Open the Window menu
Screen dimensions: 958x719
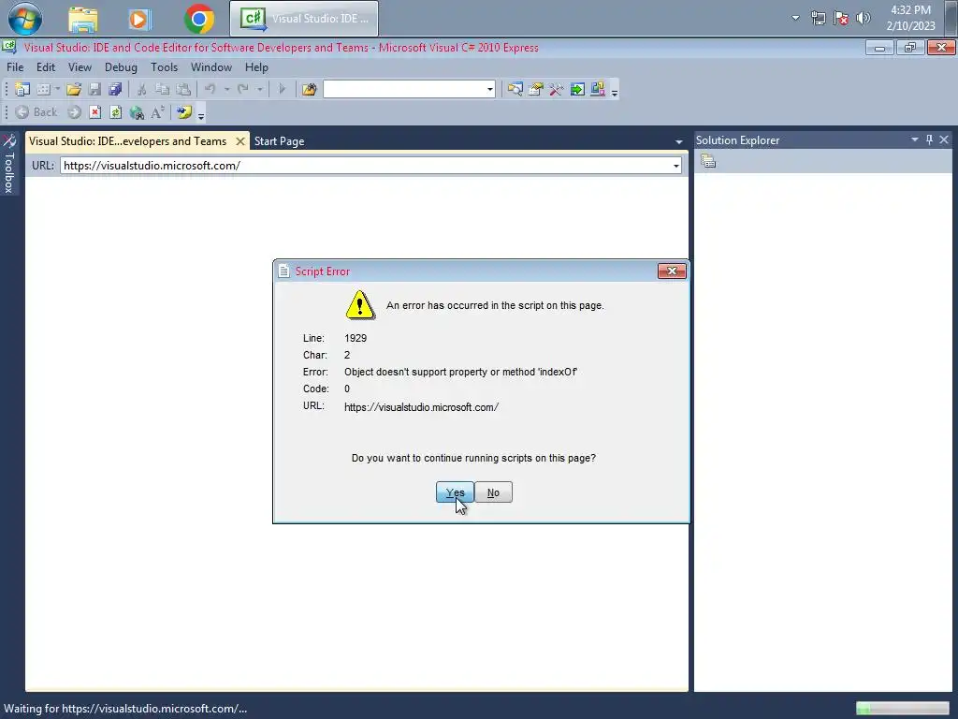point(211,67)
